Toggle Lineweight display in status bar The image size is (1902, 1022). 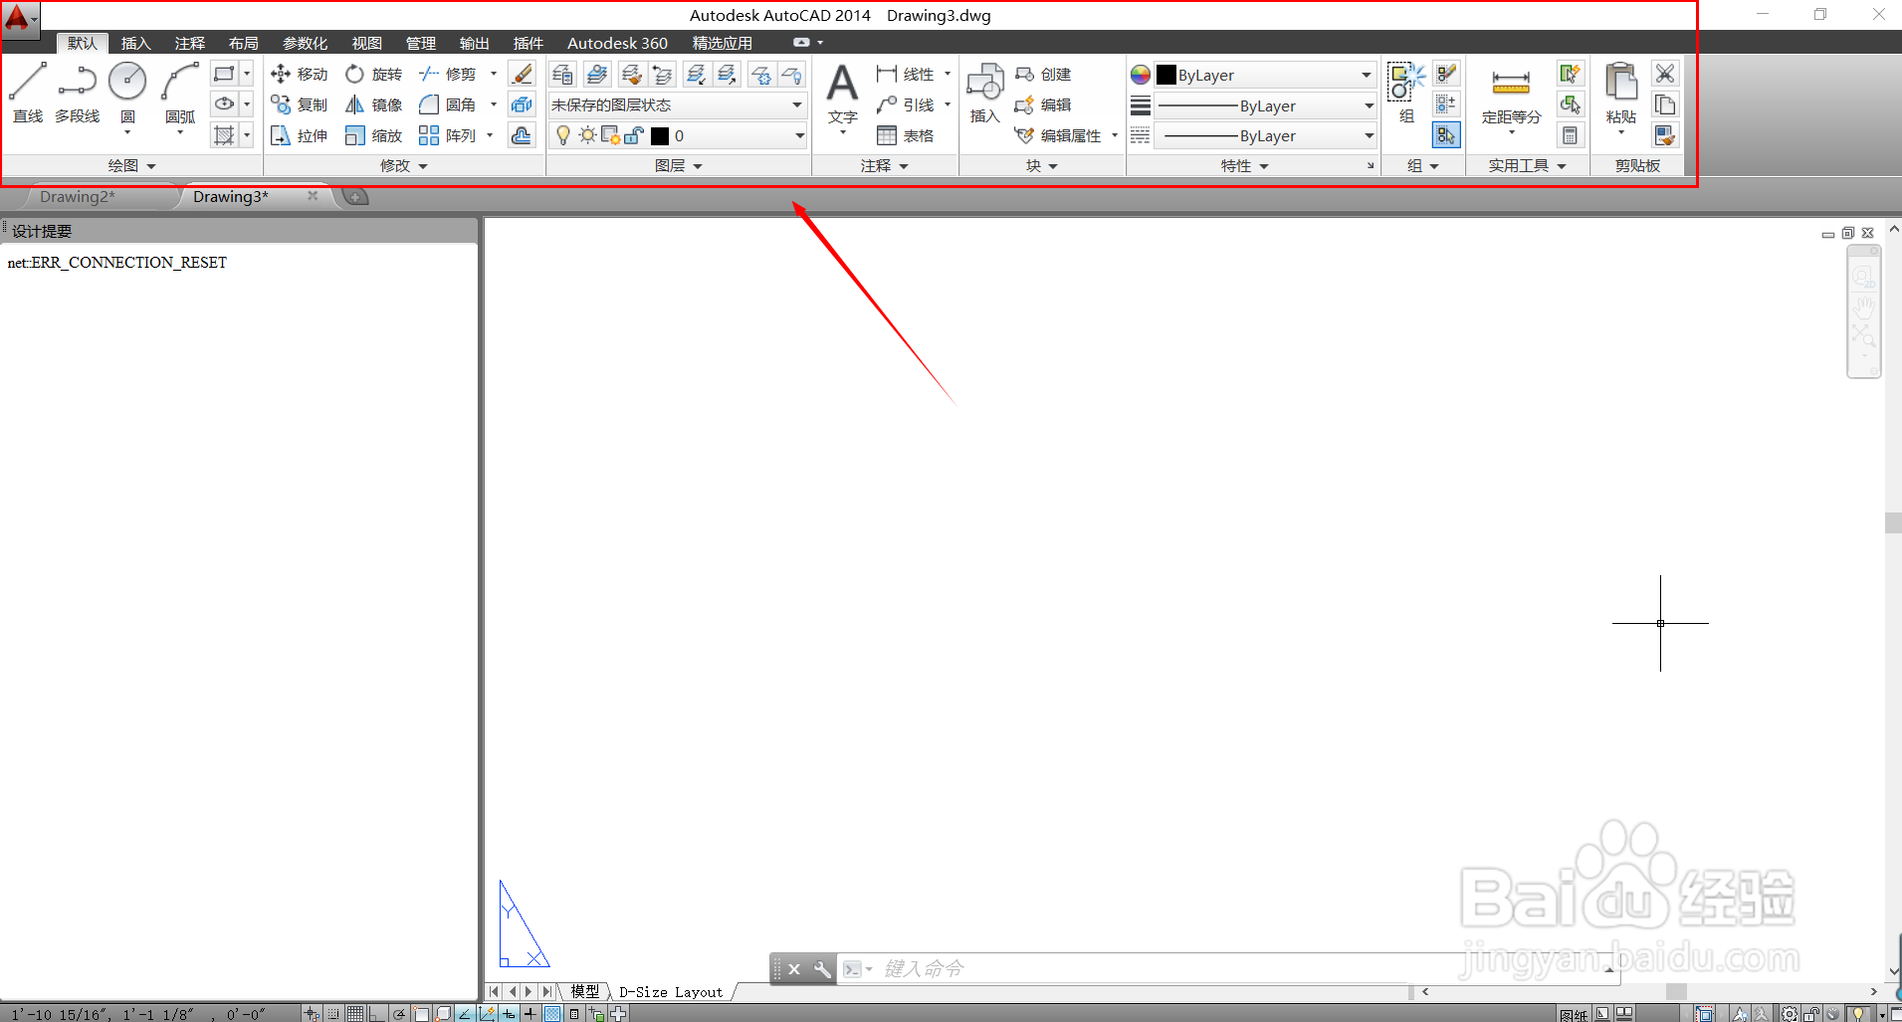(x=530, y=1014)
